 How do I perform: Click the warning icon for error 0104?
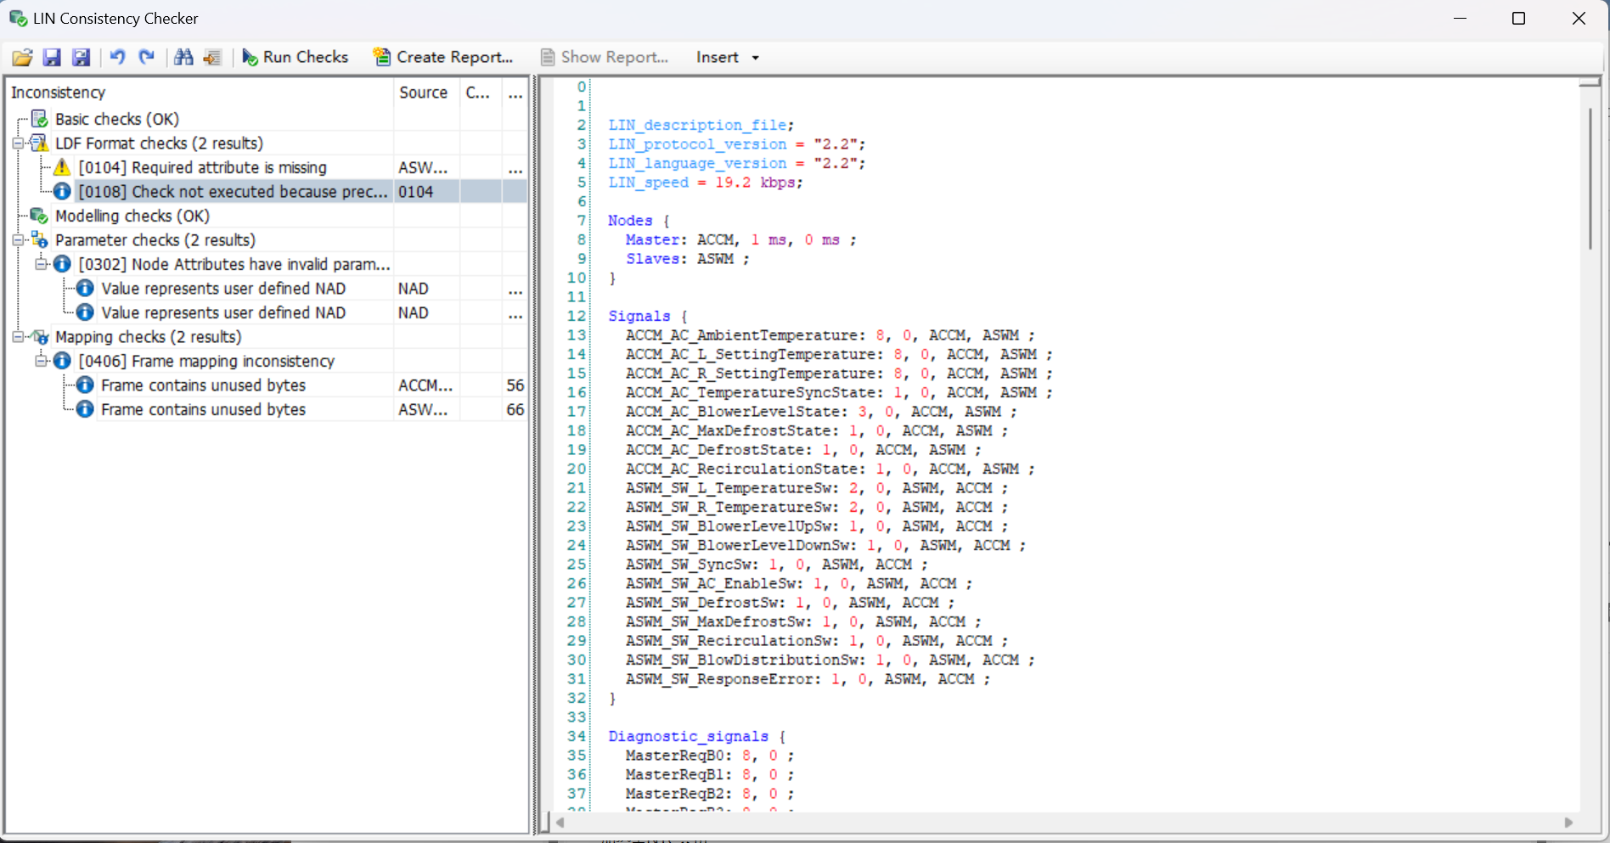(62, 167)
